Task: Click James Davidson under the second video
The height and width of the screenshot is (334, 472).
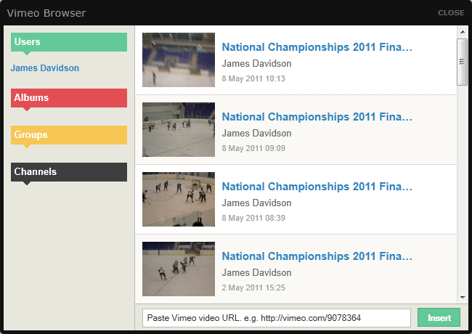Action: click(256, 134)
